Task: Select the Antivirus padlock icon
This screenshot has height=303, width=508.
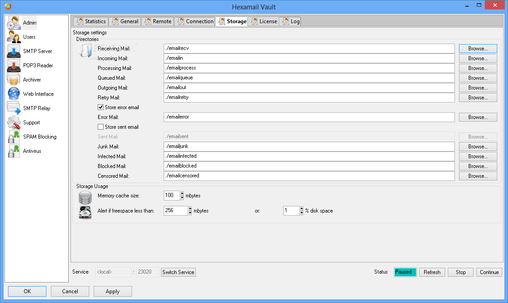Action: (x=14, y=151)
